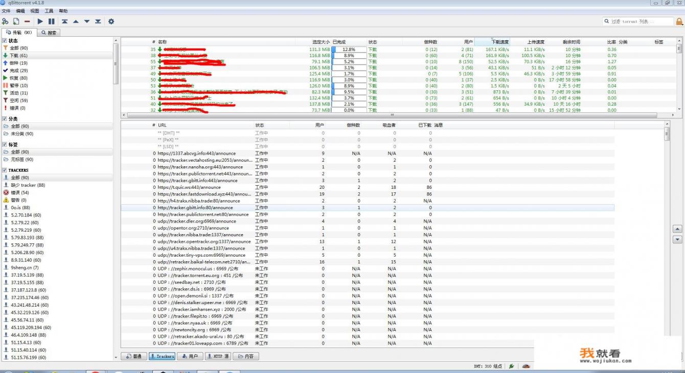Open the 工具 menu

pyautogui.click(x=49, y=11)
